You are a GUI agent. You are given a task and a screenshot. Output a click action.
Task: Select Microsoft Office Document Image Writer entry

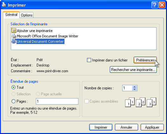coord(48,36)
